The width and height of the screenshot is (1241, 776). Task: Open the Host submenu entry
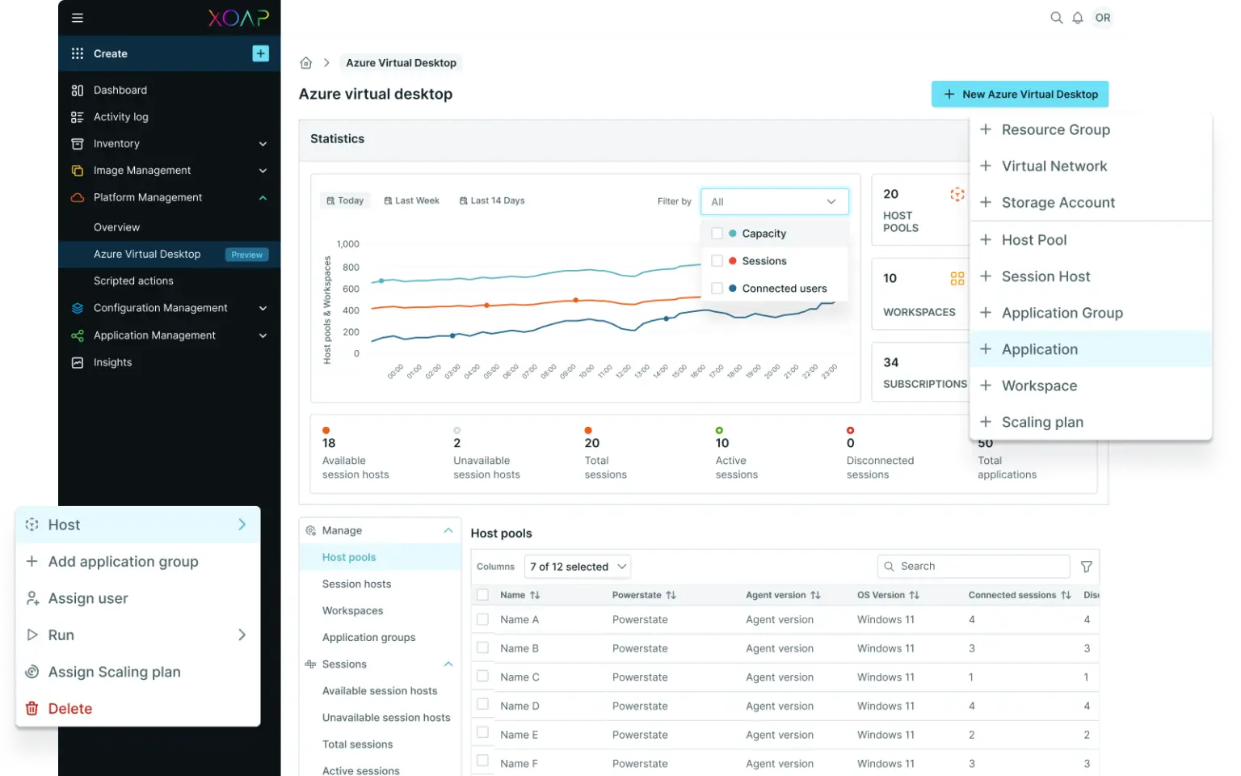[138, 525]
